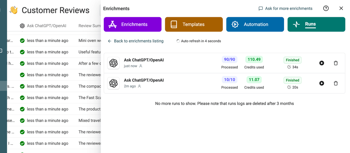Screen dimensions: 350x153
Task: Click the 11.07 credits used badge
Action: pyautogui.click(x=254, y=80)
